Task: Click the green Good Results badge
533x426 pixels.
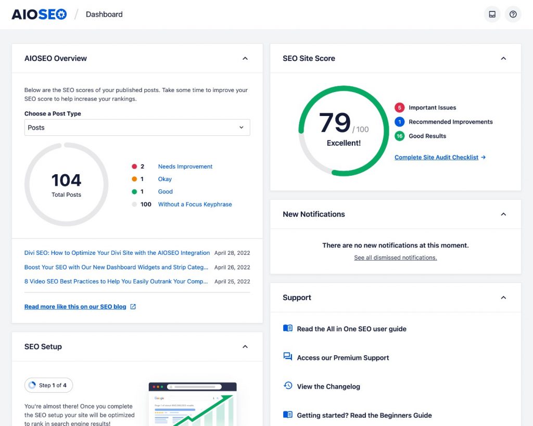Action: (x=399, y=136)
